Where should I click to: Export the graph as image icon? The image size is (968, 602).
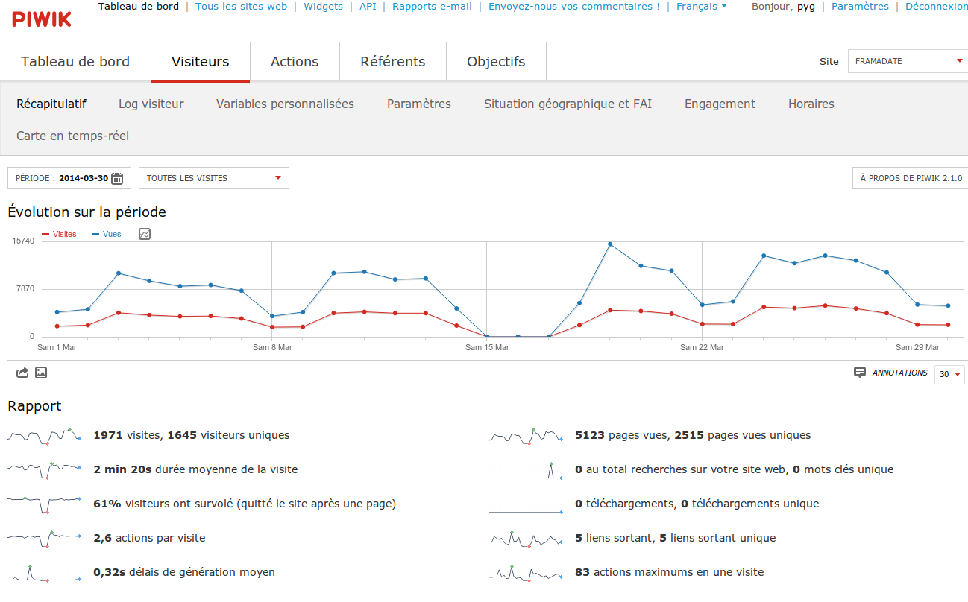point(41,373)
